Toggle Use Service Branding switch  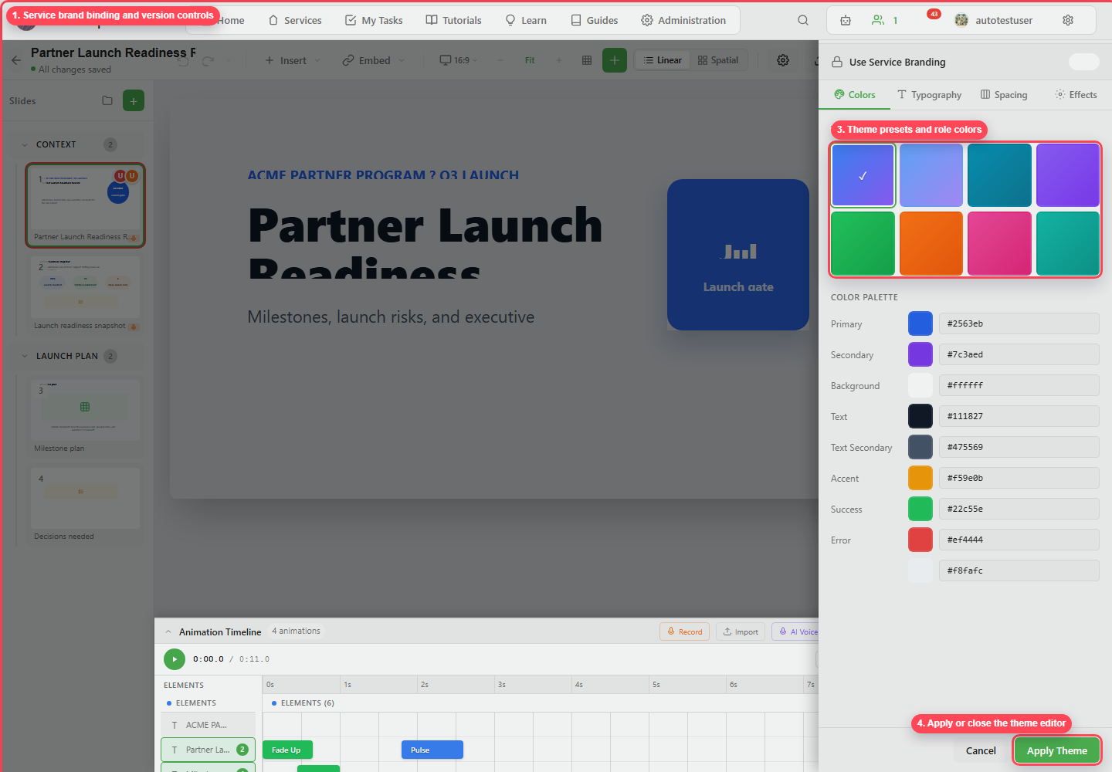coord(1084,62)
